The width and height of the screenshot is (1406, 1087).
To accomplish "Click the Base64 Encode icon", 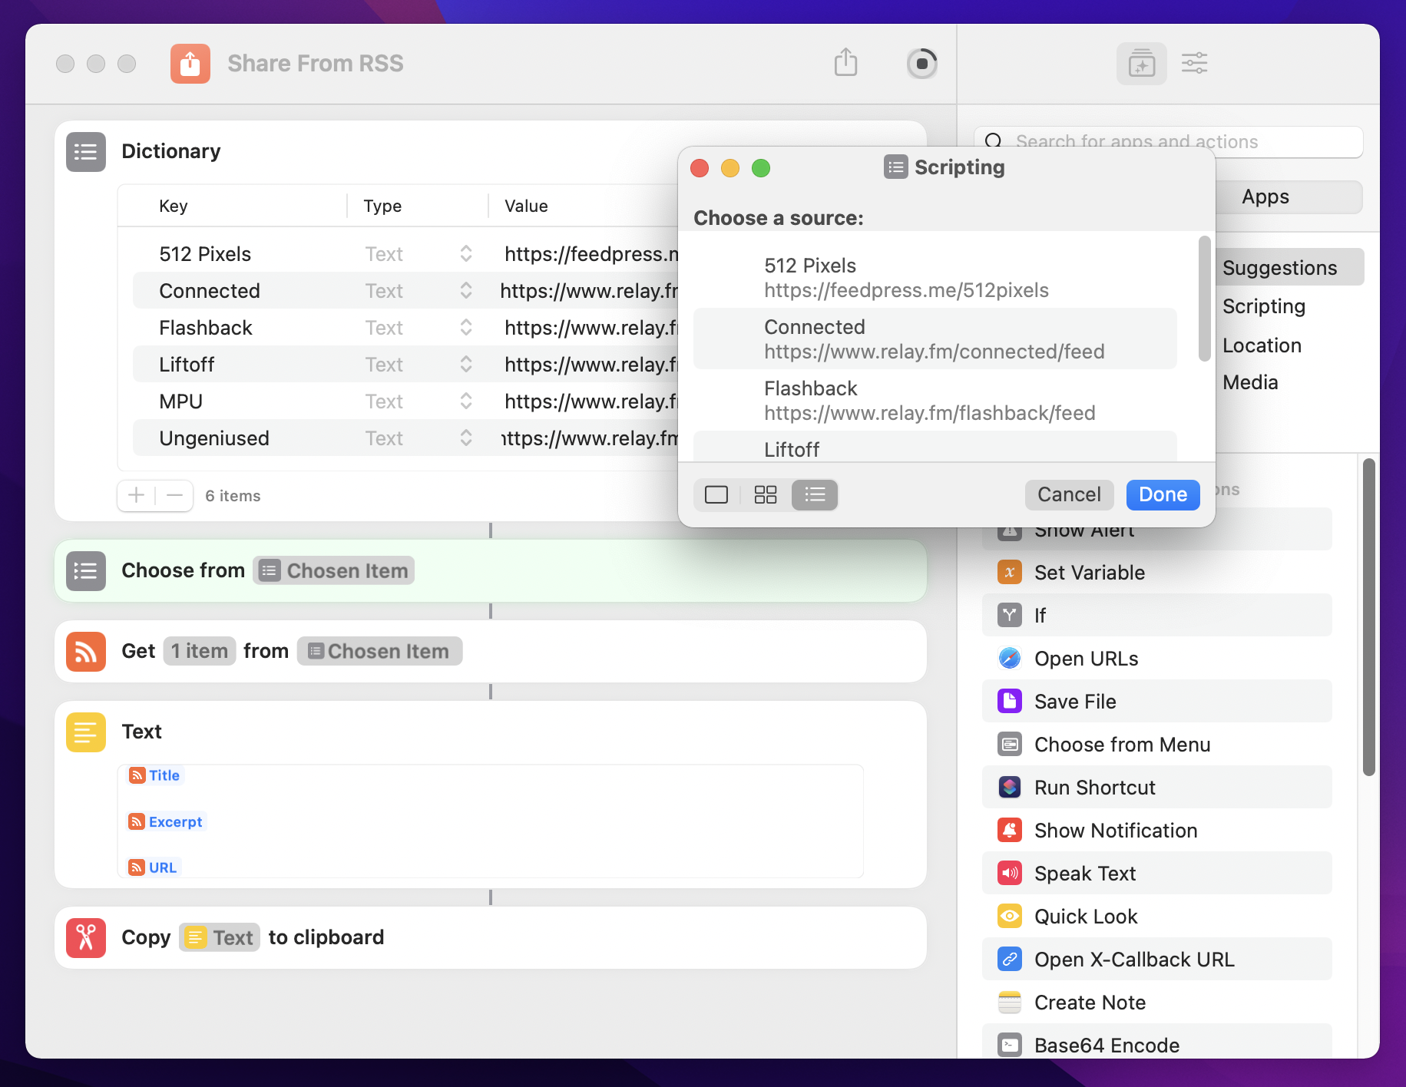I will pos(1010,1046).
